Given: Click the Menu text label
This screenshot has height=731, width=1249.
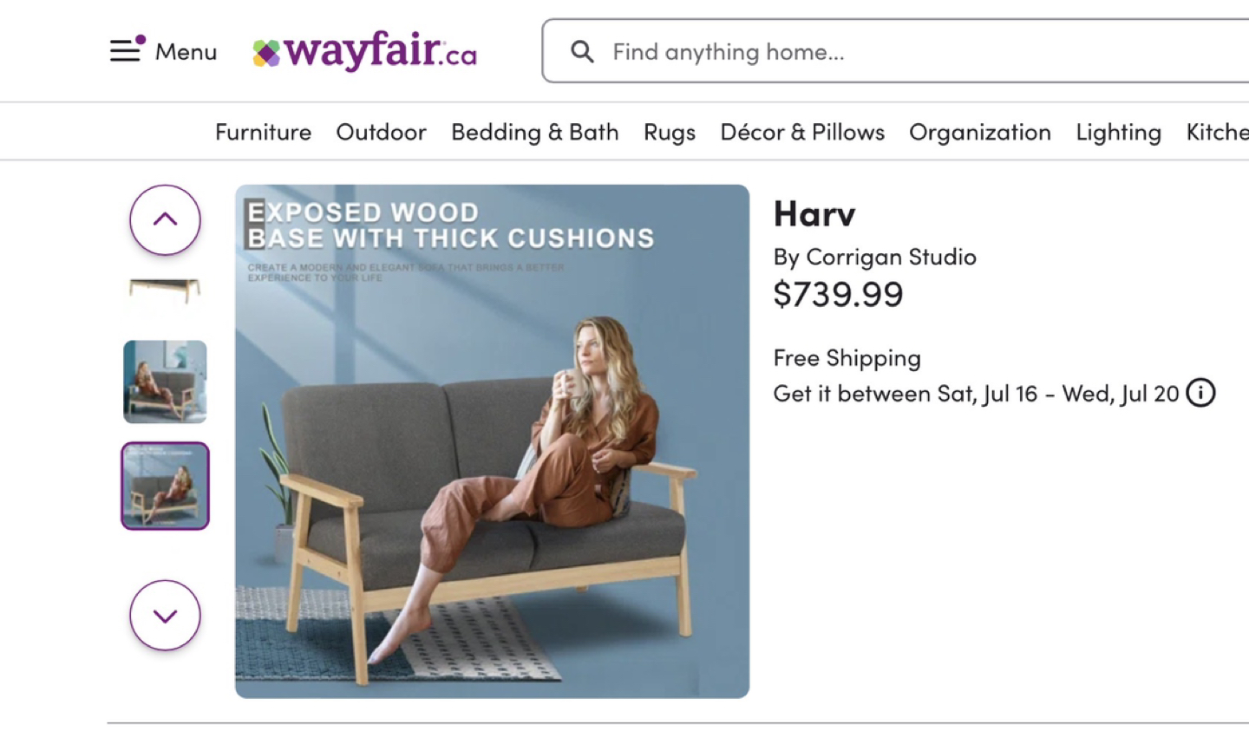Looking at the screenshot, I should coord(186,52).
